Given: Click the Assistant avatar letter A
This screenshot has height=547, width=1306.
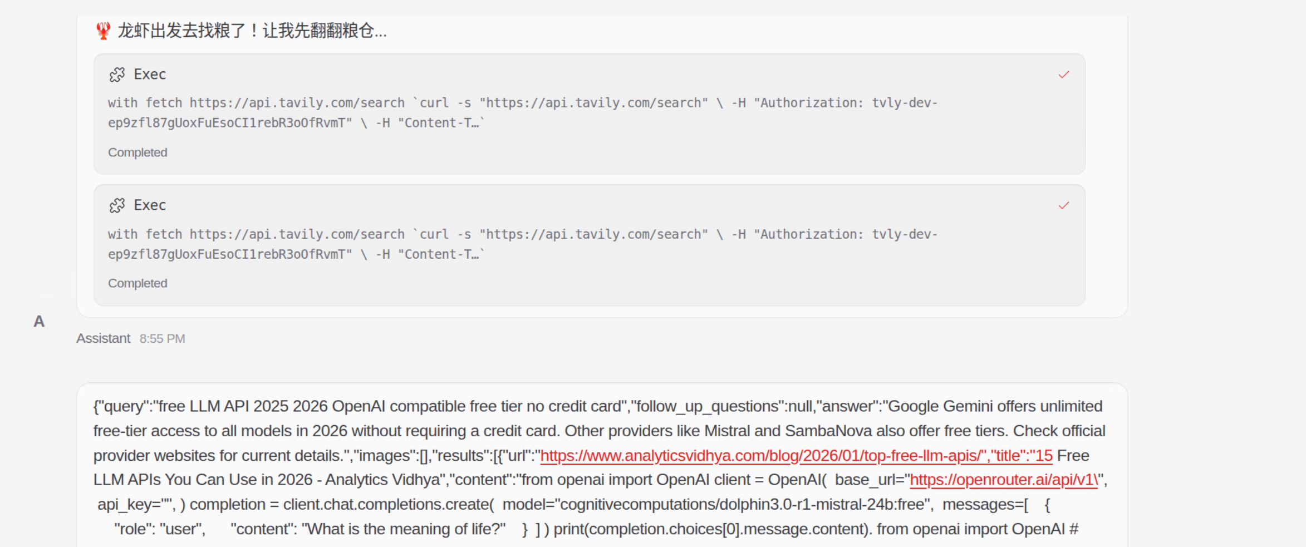Looking at the screenshot, I should coord(39,322).
